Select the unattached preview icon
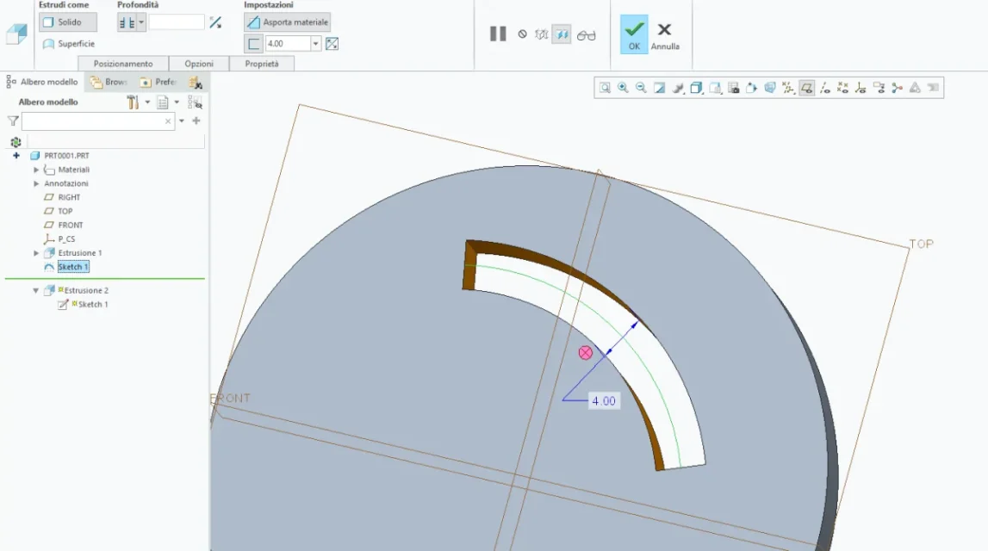The width and height of the screenshot is (988, 551). coord(541,34)
